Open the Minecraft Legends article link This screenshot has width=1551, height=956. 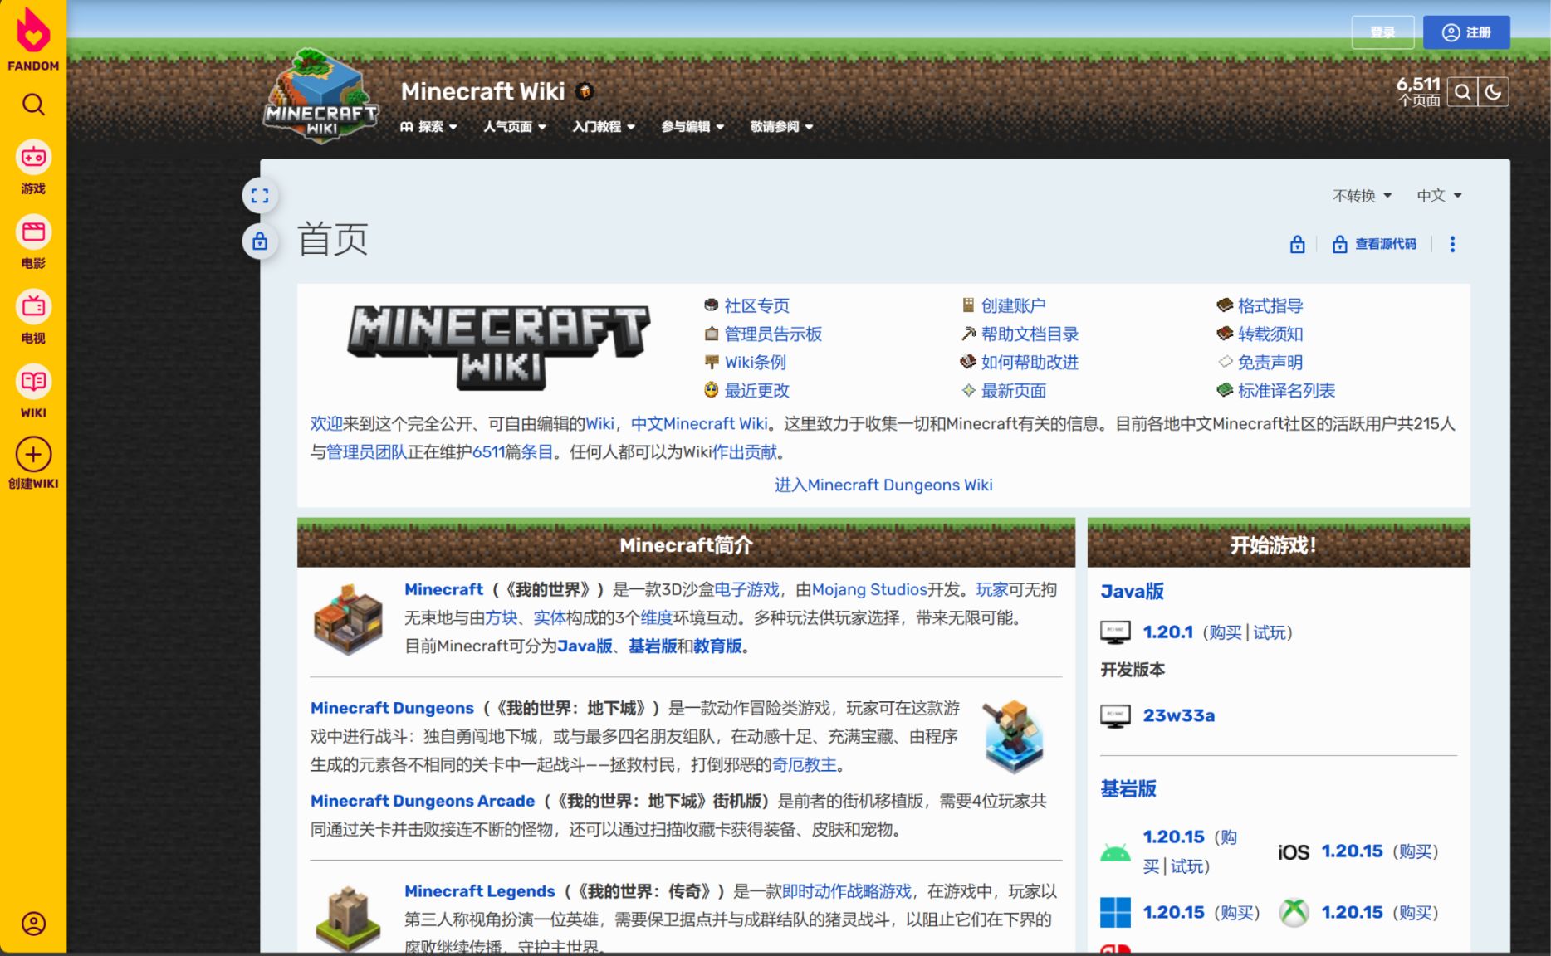pyautogui.click(x=480, y=891)
